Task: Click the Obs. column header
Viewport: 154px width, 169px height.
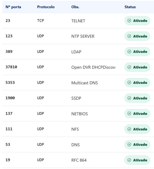Action: pos(75,7)
